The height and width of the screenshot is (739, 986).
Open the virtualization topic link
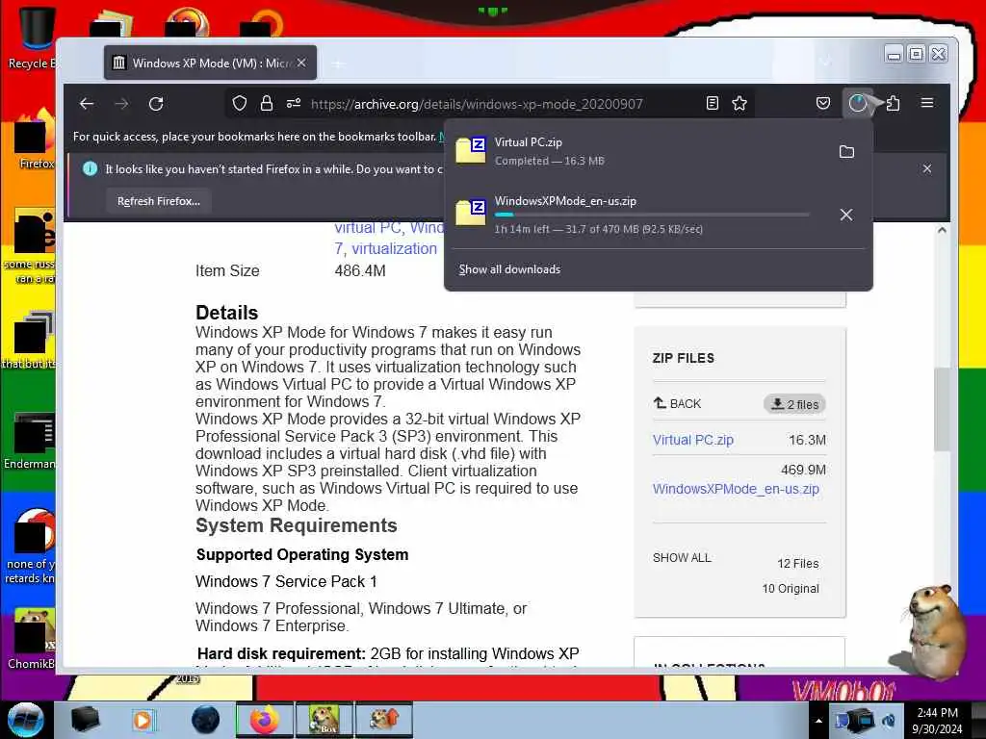coord(394,249)
